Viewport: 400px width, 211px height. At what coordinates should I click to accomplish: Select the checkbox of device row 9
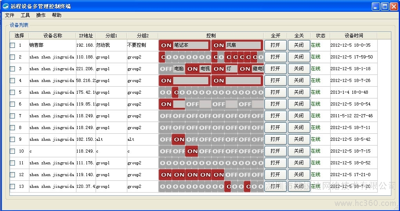click(x=12, y=139)
